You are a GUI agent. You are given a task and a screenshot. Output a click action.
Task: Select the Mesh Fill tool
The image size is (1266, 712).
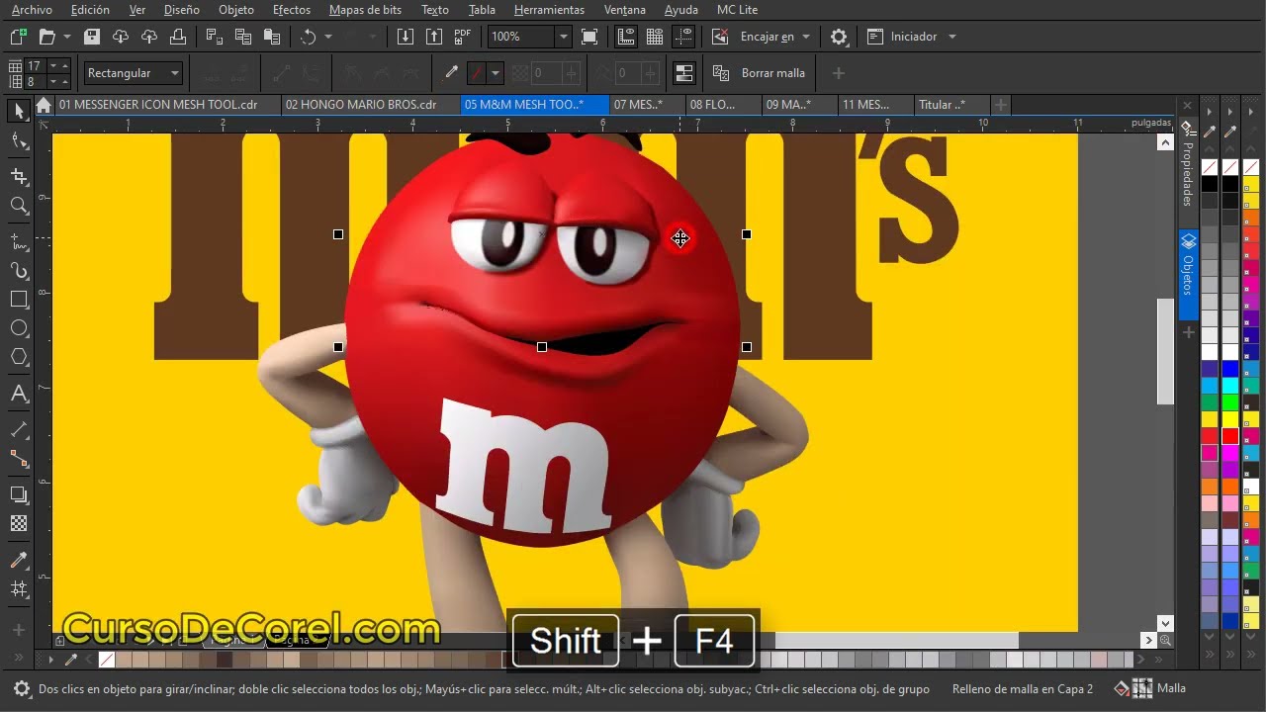[x=18, y=589]
